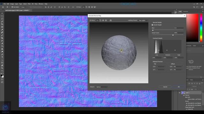Click the OK button in dialog
The height and width of the screenshot is (114, 204).
pos(178,87)
